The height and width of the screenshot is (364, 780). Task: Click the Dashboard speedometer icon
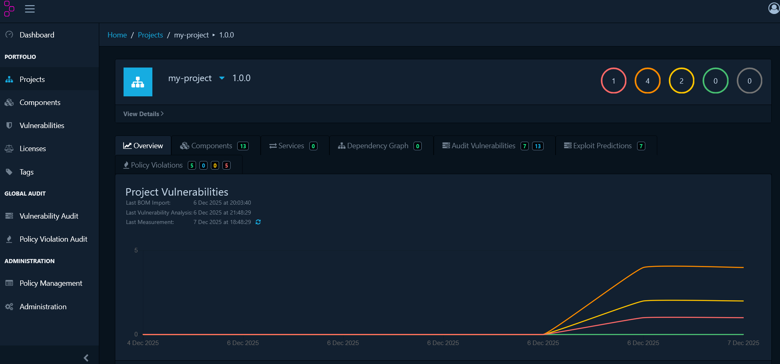[9, 35]
